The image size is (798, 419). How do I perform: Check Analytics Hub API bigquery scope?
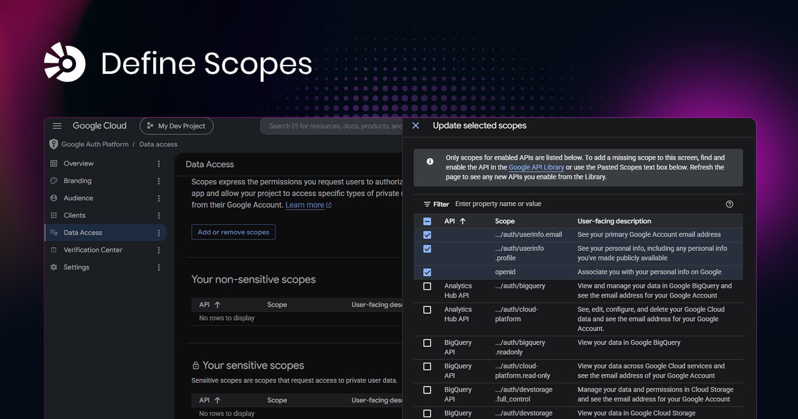pos(427,286)
